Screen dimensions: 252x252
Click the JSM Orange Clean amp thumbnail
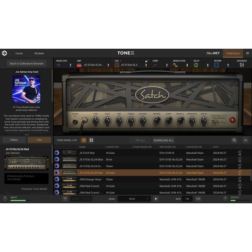pos(69,179)
